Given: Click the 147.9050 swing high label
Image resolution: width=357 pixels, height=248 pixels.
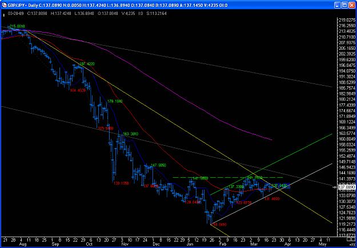Looking at the screenshot, I should pyautogui.click(x=158, y=165).
